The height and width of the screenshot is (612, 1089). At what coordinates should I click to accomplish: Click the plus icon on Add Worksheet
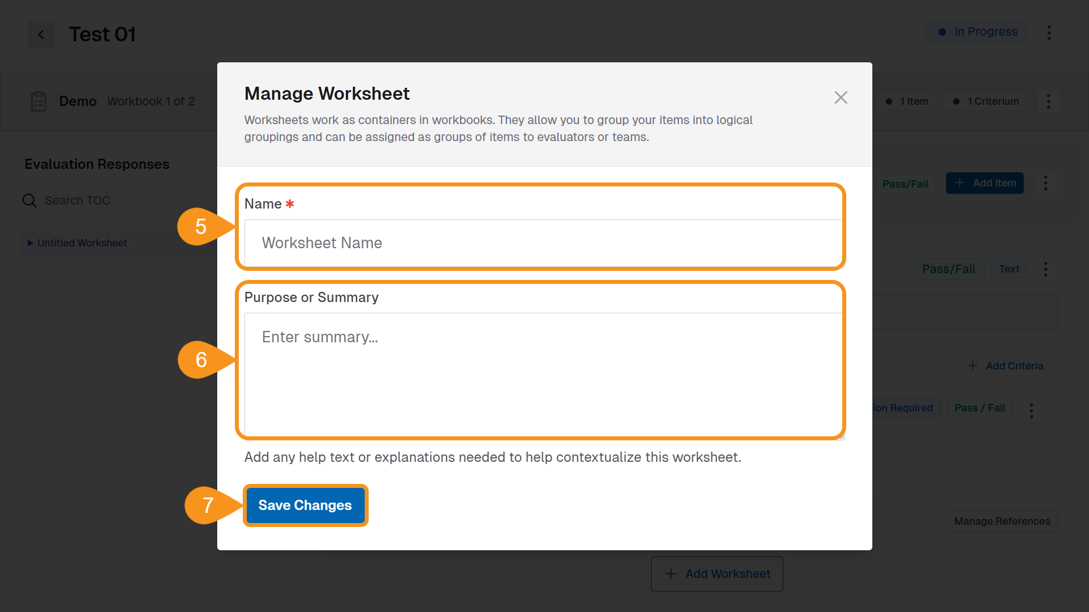(672, 573)
